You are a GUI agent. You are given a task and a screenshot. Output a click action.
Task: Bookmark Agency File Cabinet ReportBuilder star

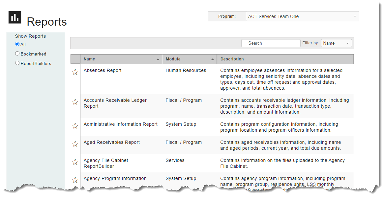pyautogui.click(x=75, y=162)
